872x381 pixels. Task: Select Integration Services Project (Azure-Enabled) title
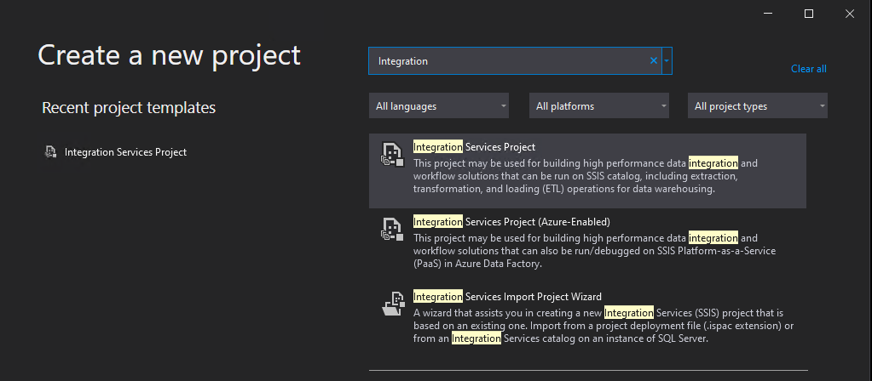click(x=511, y=222)
